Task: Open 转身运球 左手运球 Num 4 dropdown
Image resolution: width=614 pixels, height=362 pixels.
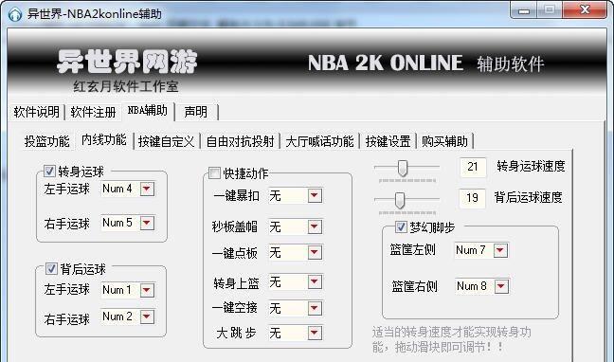Action: tap(147, 189)
